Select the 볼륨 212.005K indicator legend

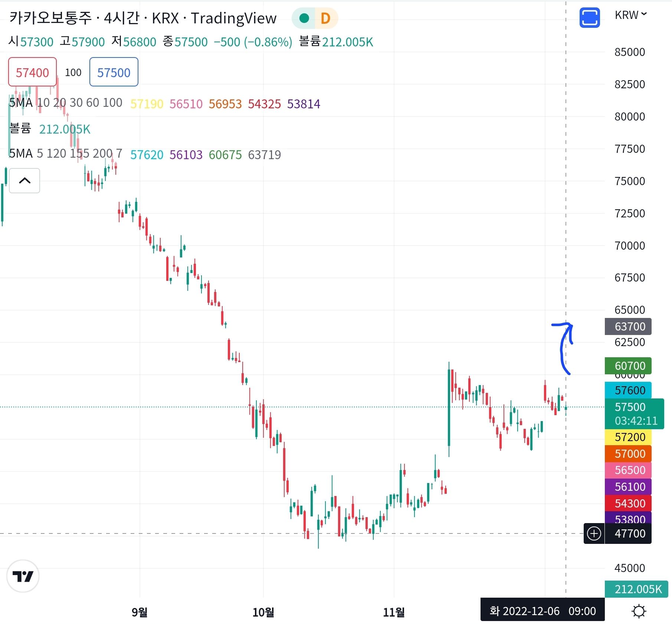coord(50,129)
